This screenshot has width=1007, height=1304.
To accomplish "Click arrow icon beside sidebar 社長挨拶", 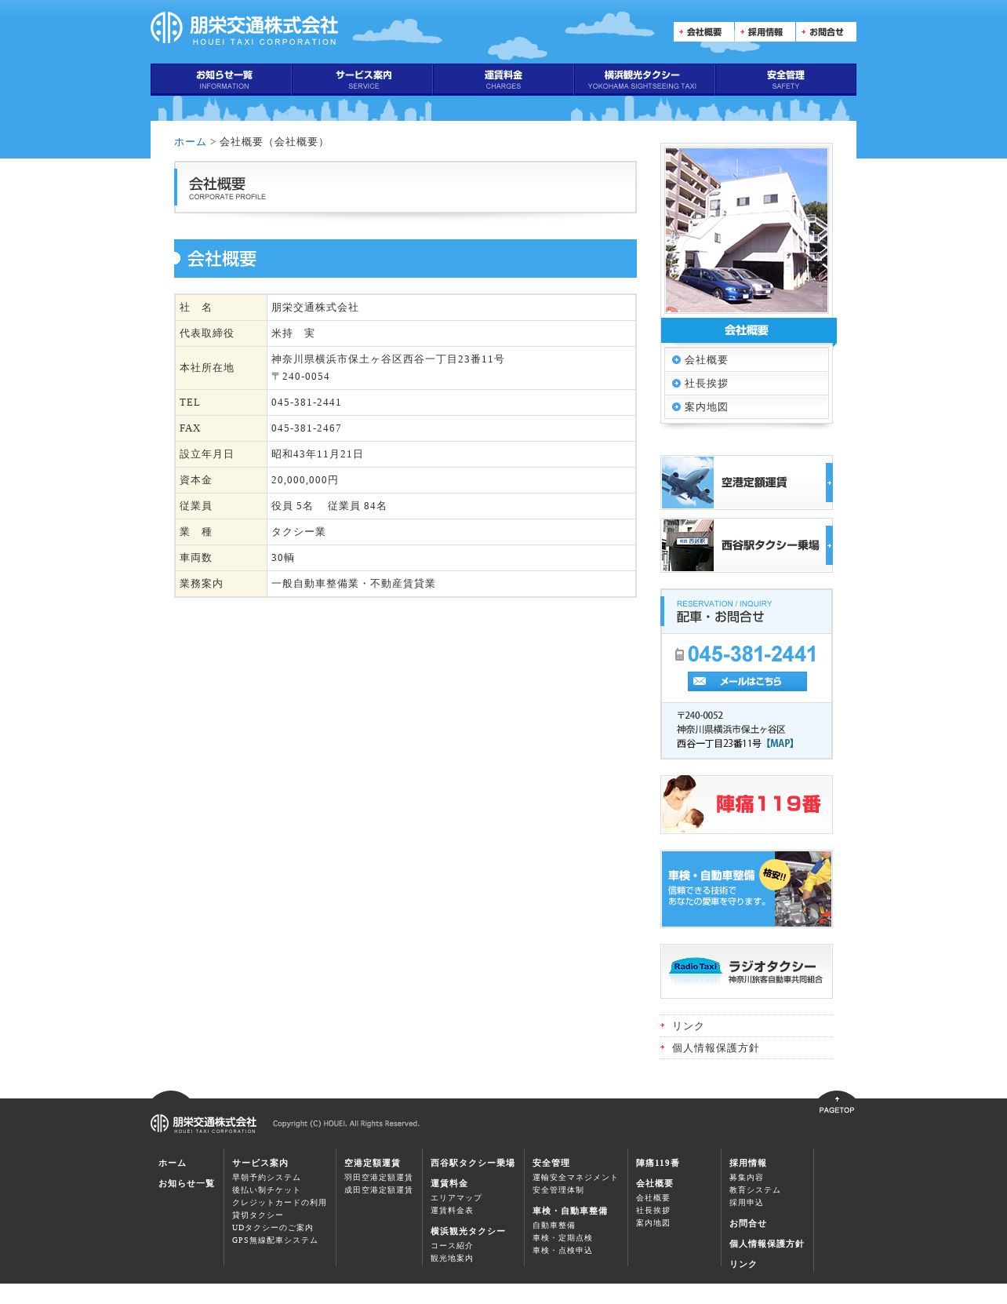I will (676, 384).
